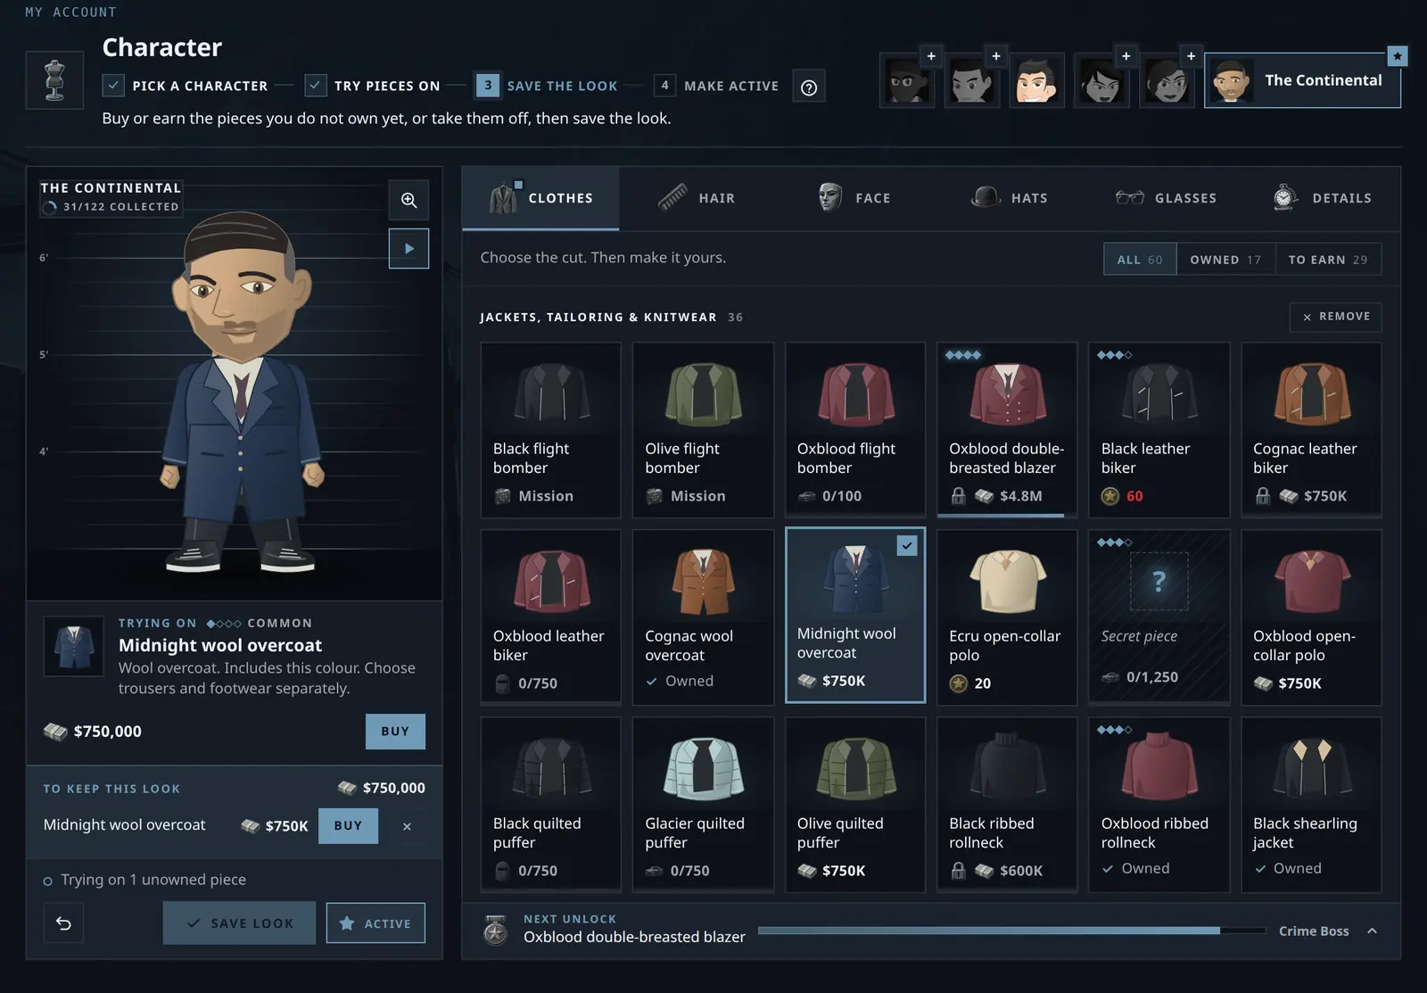
Task: Switch to the Hair tab
Action: pos(697,198)
